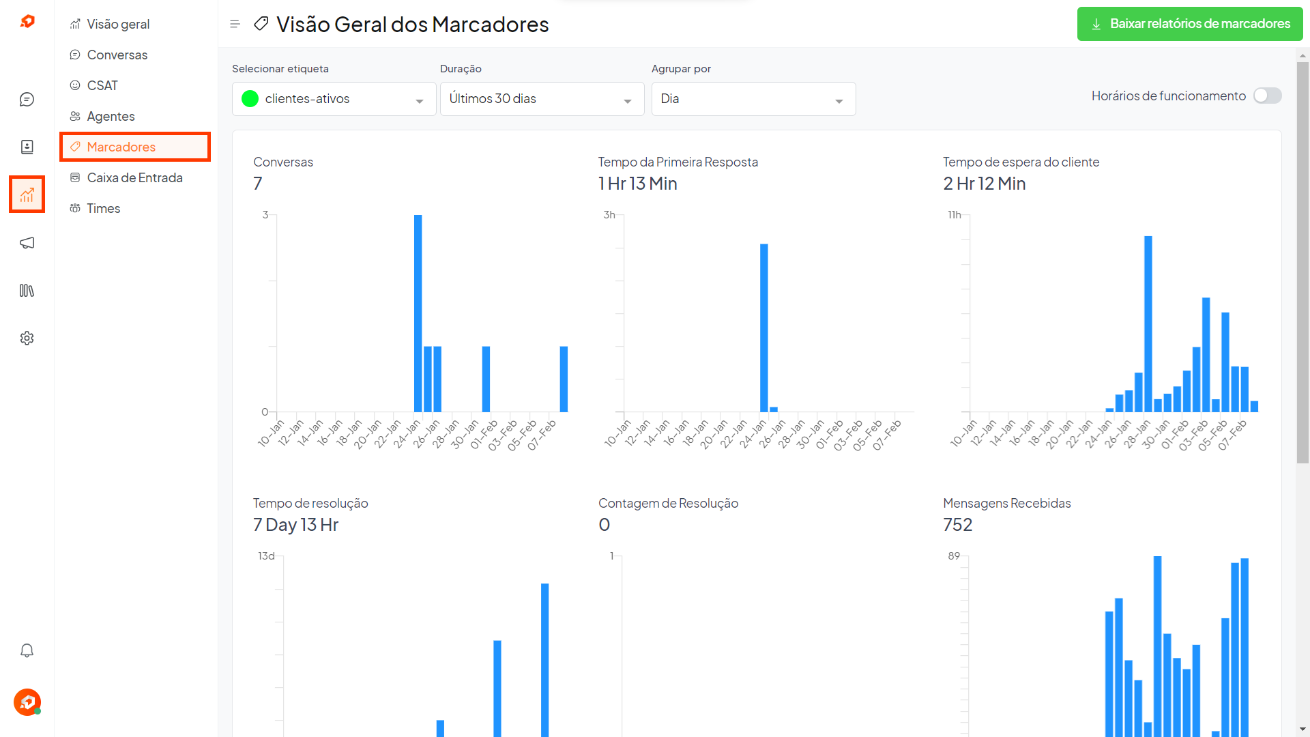Open the Campaigns megaphone icon

point(27,243)
